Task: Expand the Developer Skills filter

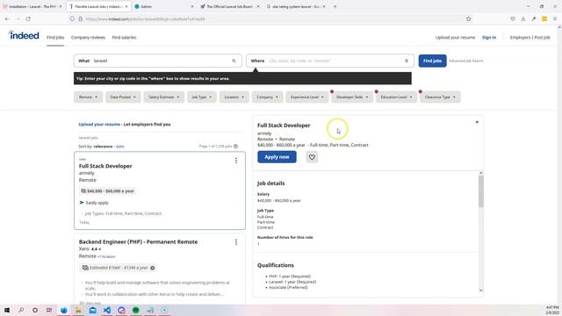Action: point(352,97)
